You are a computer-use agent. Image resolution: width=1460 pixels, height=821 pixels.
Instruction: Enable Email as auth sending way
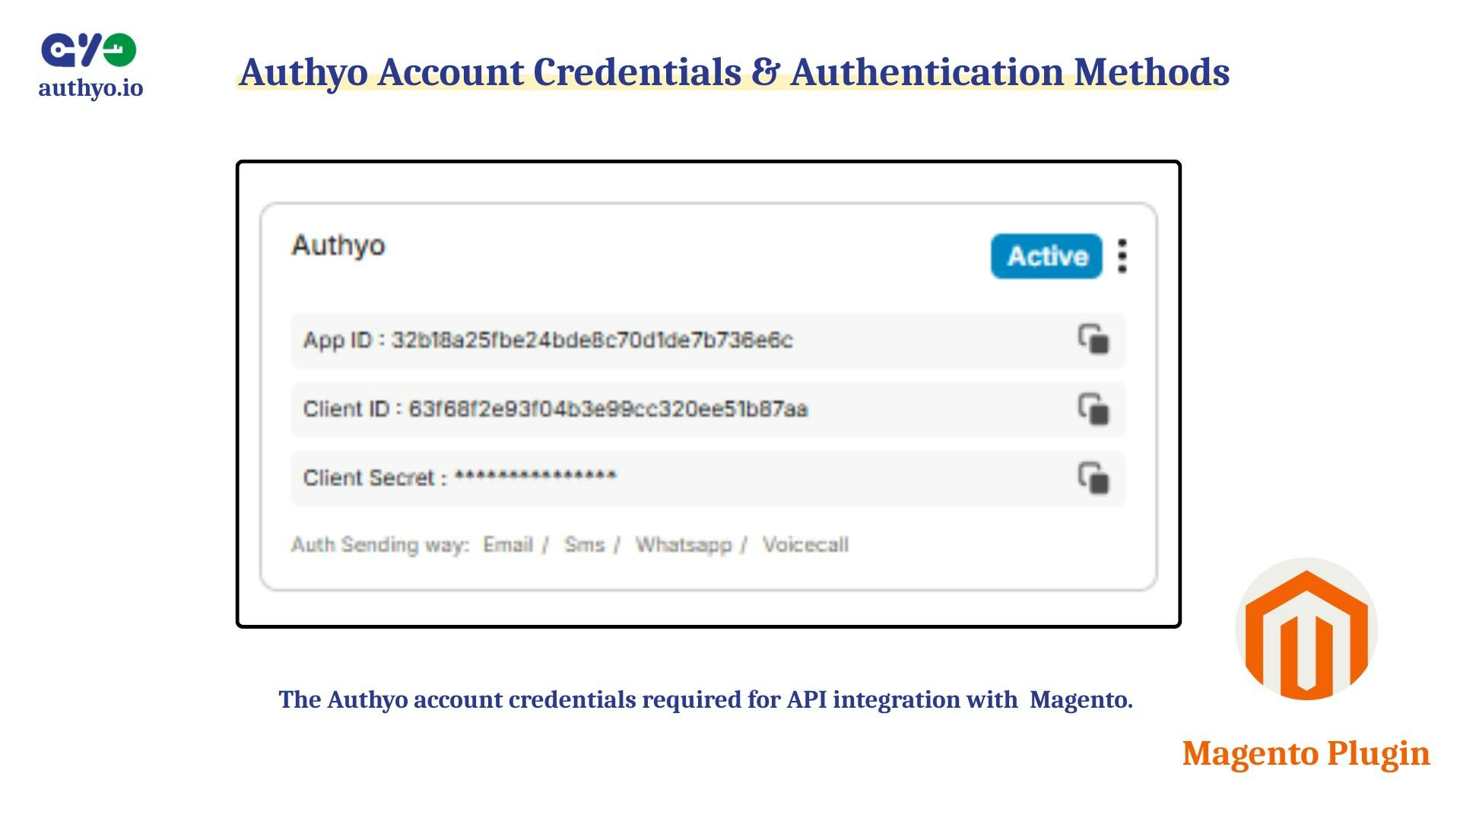(x=508, y=544)
